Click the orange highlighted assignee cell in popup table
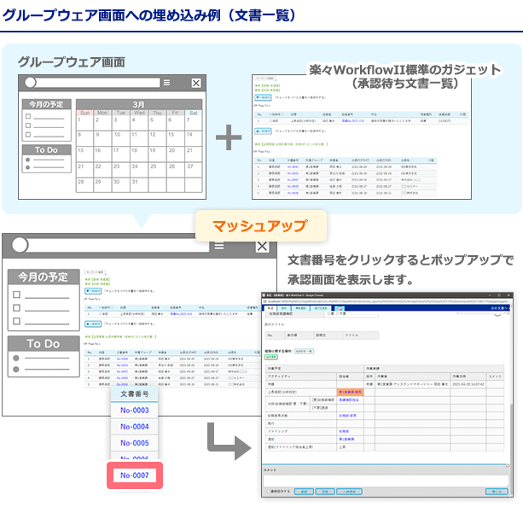 coord(350,392)
